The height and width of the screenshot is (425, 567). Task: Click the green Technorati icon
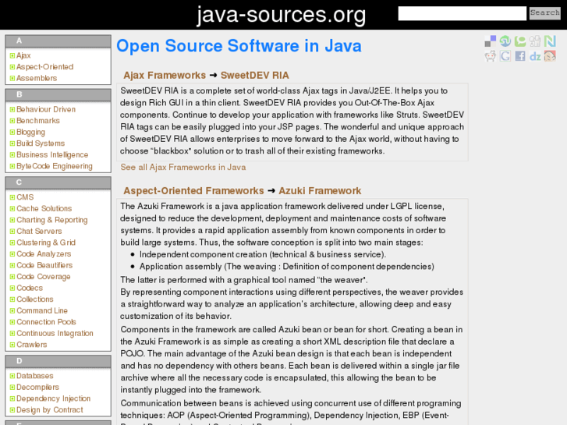click(x=520, y=41)
